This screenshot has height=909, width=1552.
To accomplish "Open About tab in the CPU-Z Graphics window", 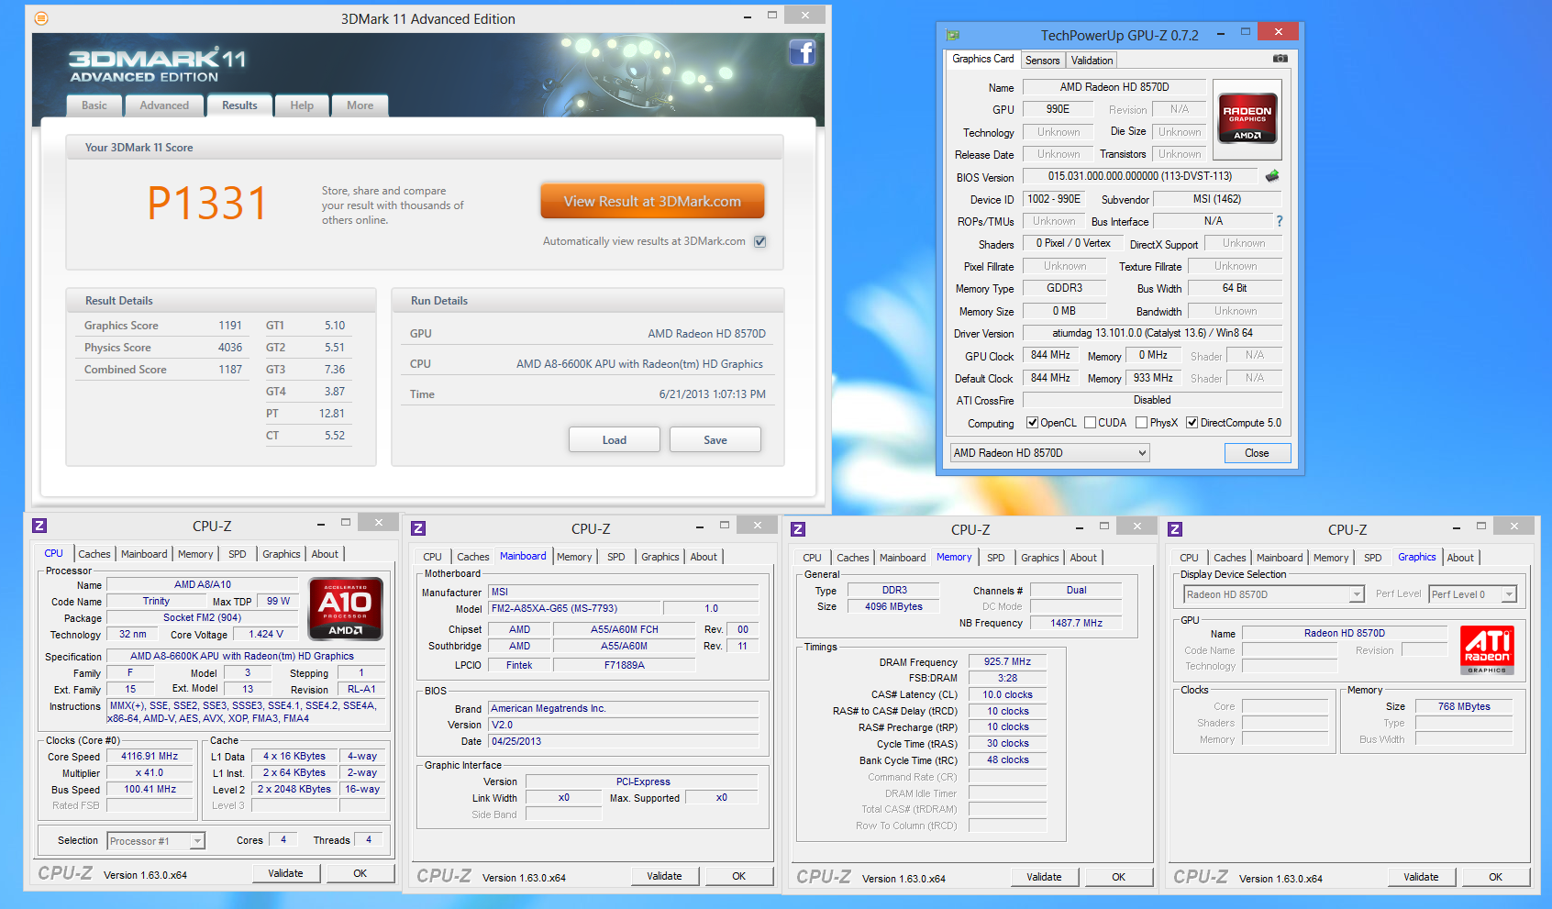I will tap(1460, 558).
